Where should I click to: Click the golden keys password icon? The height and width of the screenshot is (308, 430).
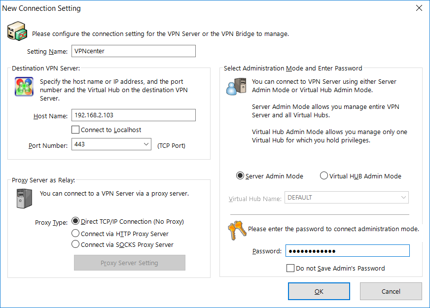[237, 230]
